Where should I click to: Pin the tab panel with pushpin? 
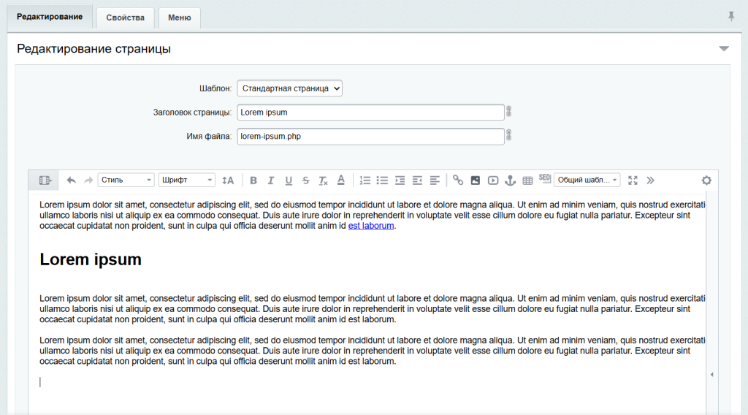pyautogui.click(x=731, y=16)
